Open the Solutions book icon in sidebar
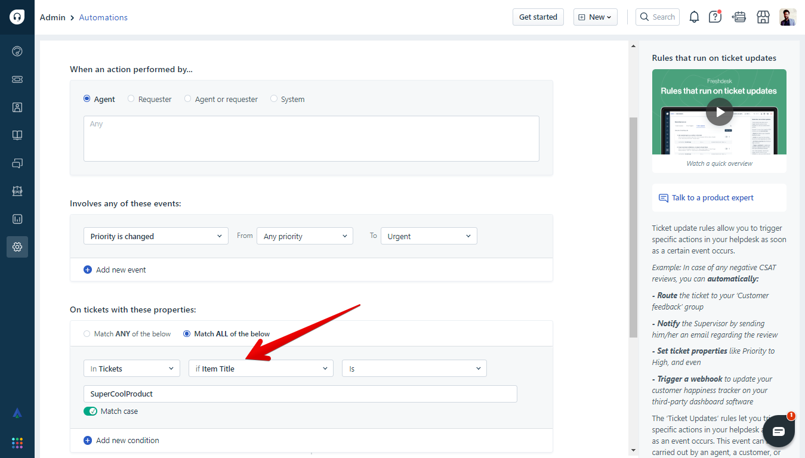 pos(17,135)
